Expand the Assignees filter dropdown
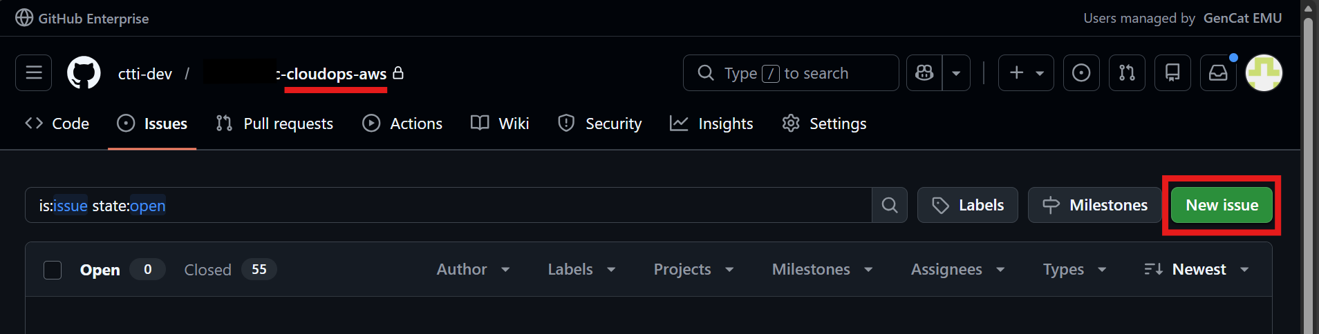 point(957,269)
